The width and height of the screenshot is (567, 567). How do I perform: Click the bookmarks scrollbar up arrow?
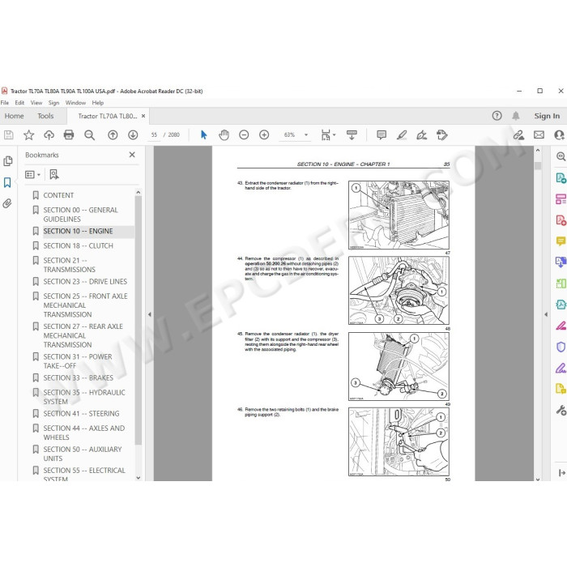[139, 193]
